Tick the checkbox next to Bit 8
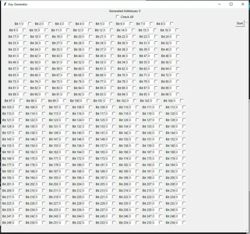This screenshot has width=250, height=234. 171,23
